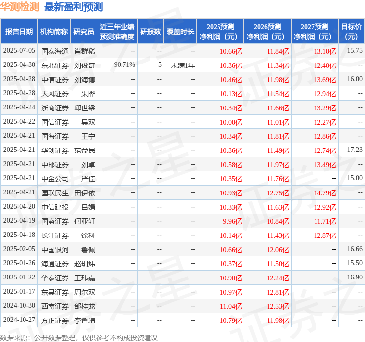Select the 近三年业绩预测准确度 column header
Screen dimensions: 365x342
pyautogui.click(x=117, y=32)
